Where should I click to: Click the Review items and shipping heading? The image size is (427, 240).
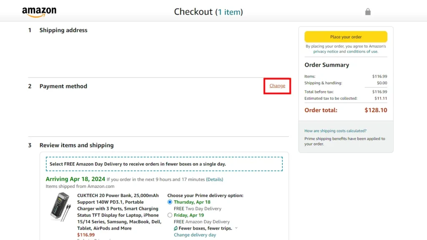76,145
